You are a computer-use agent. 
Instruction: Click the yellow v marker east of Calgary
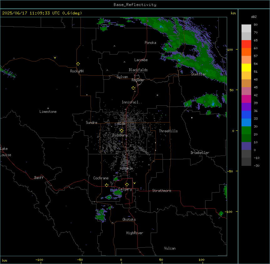point(134,183)
